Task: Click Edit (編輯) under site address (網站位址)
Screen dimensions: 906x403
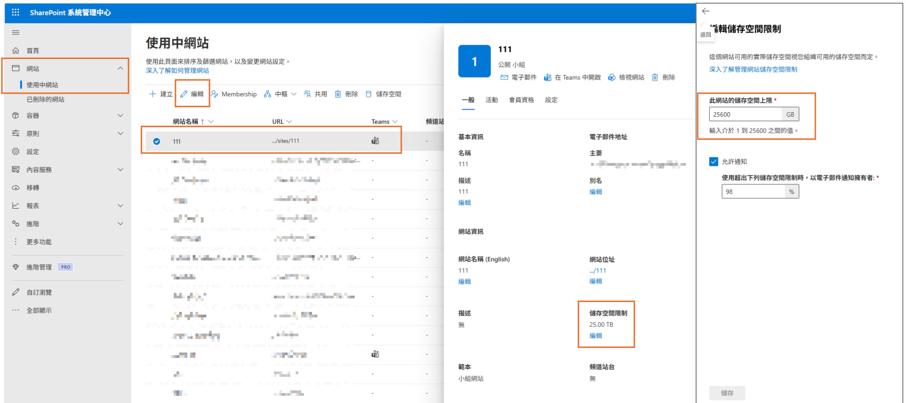Action: click(595, 281)
